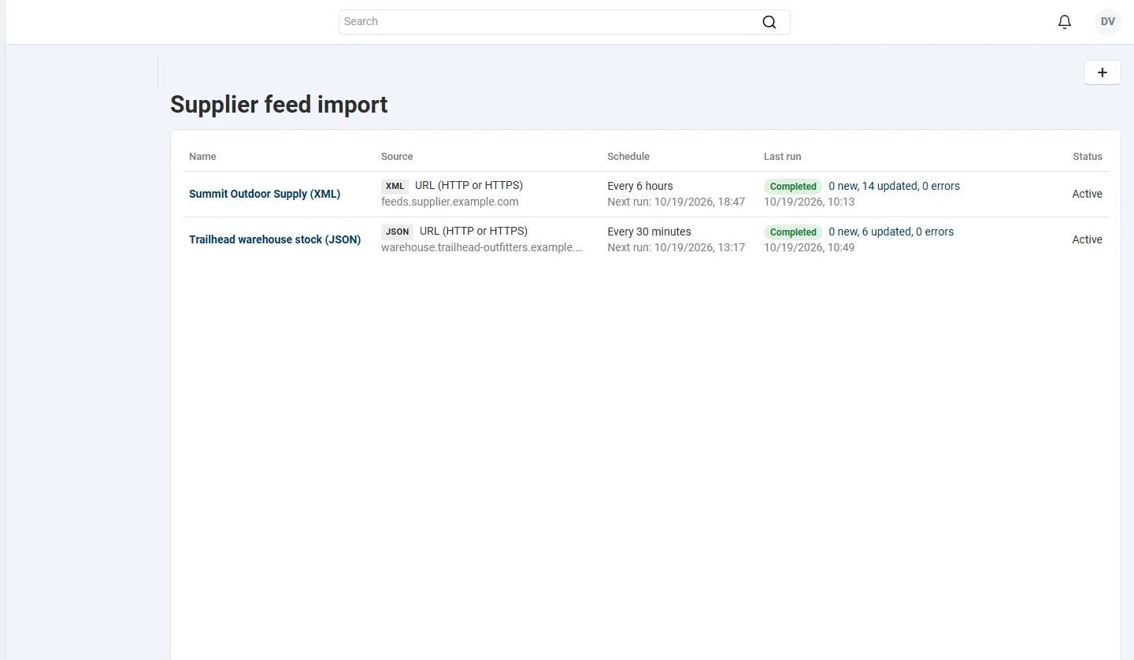Open '0 new, 6 updated, 0 errors' results

(891, 232)
